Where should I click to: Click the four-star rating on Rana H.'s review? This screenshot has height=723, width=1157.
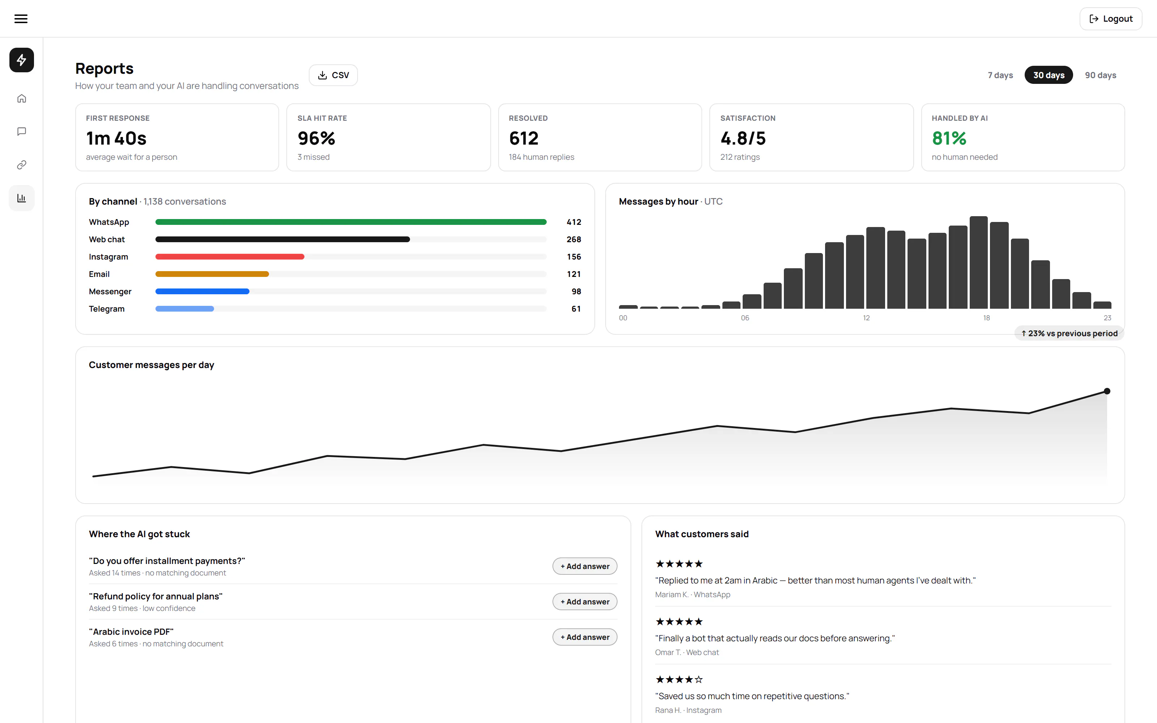(679, 680)
